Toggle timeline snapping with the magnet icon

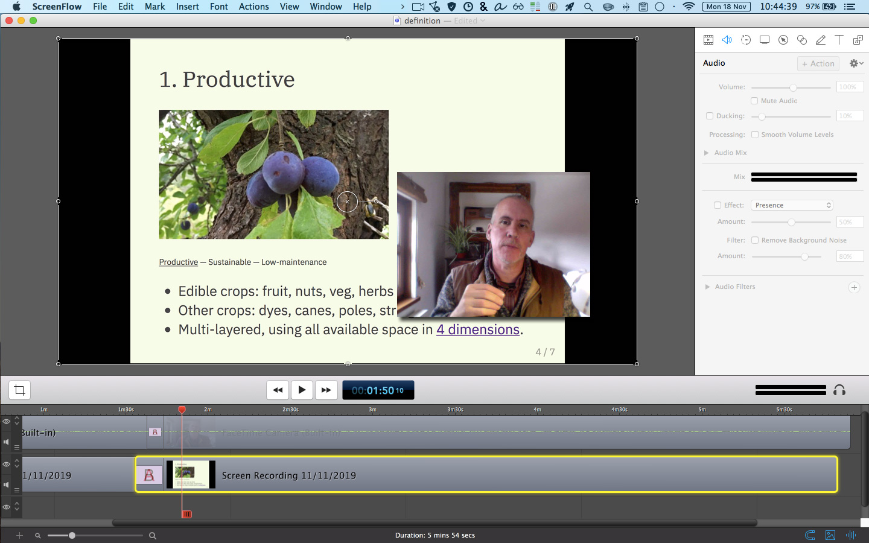click(x=810, y=535)
